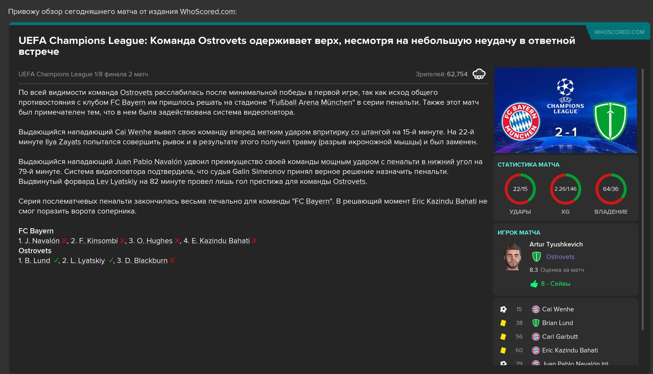The image size is (653, 374).
Task: Click the '8.3 Оценка за матч' rating
Action: click(556, 270)
